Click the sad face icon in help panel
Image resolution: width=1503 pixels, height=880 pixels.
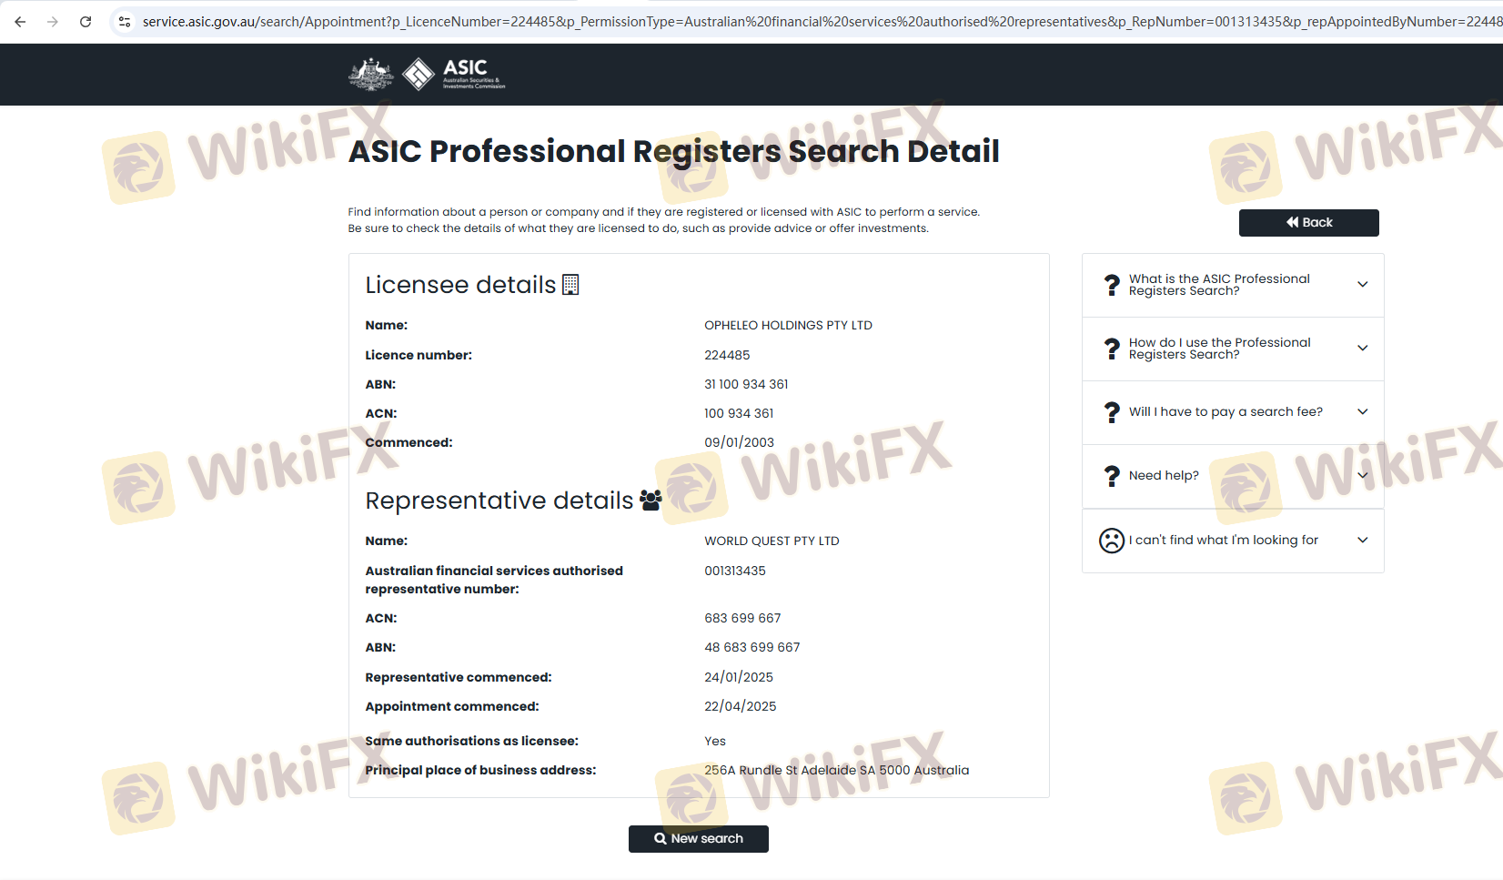pyautogui.click(x=1111, y=541)
